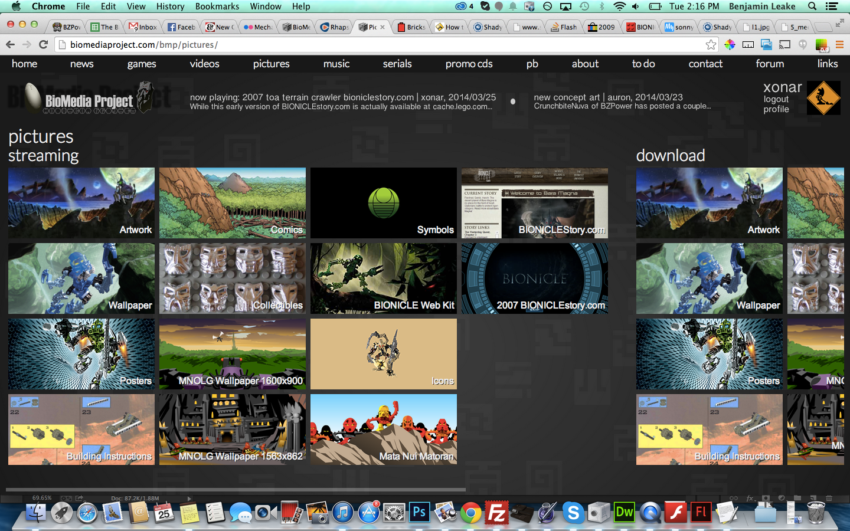The image size is (850, 531).
Task: Open Launchpad from the dock
Action: [x=61, y=512]
